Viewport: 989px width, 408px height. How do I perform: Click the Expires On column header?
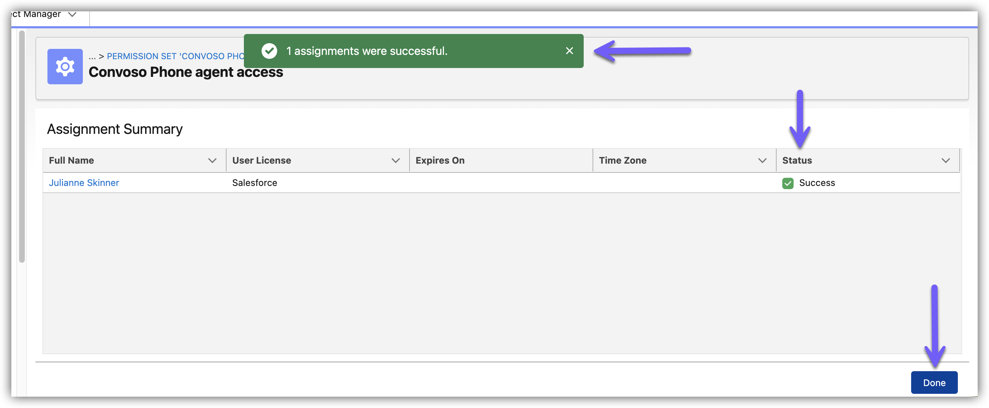440,160
